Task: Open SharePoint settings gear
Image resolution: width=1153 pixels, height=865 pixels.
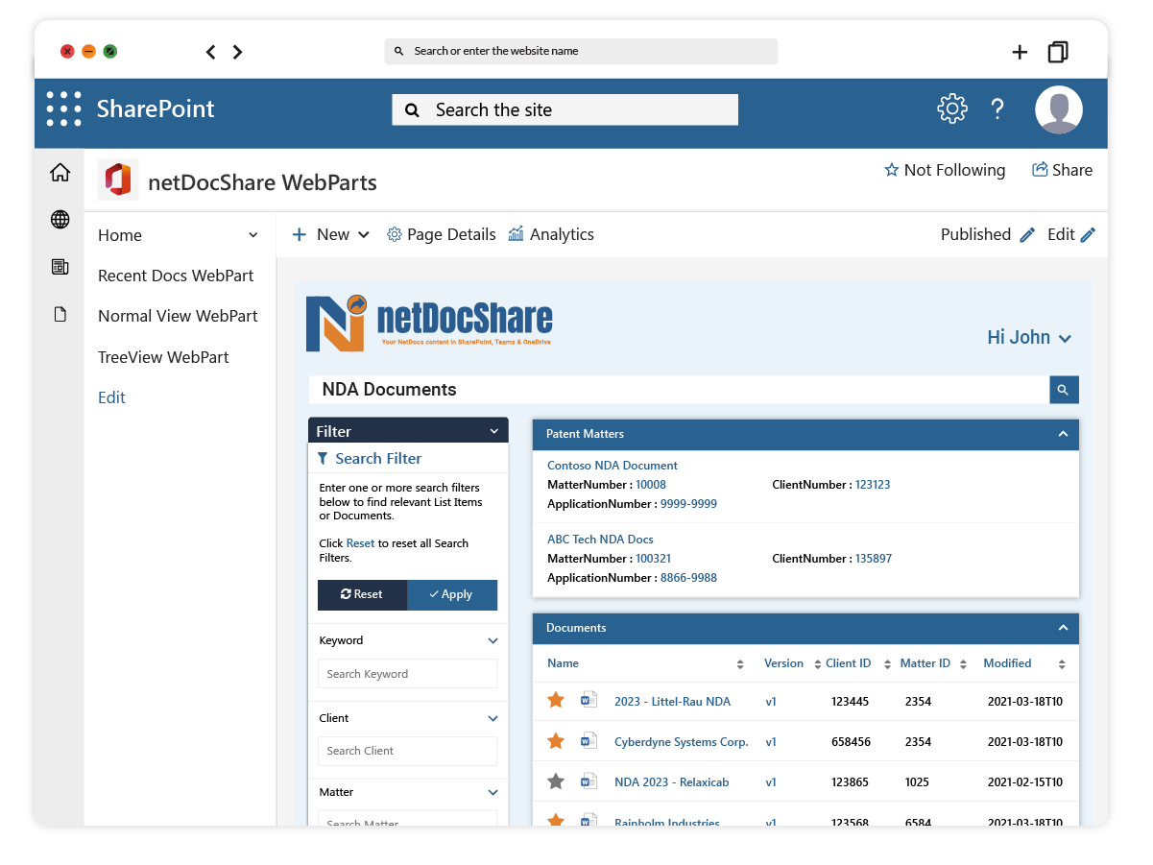Action: point(951,108)
